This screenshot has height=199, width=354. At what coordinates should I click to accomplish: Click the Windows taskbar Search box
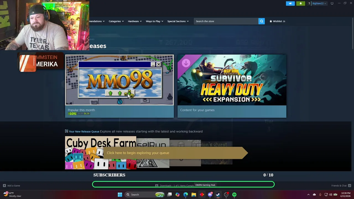pyautogui.click(x=145, y=195)
